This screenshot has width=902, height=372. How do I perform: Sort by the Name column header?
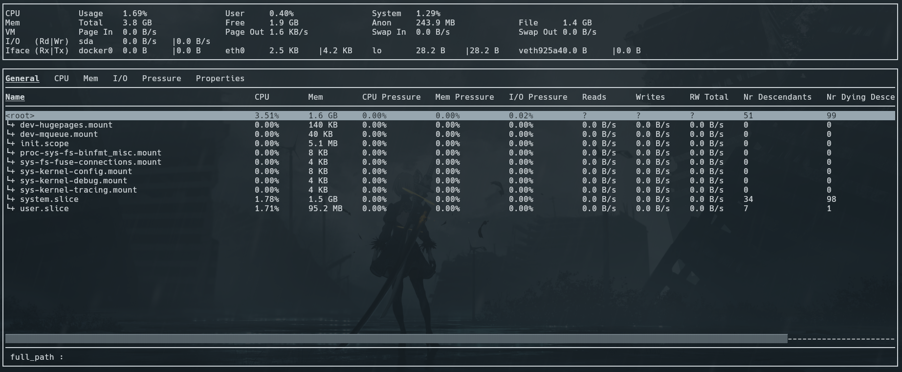15,97
